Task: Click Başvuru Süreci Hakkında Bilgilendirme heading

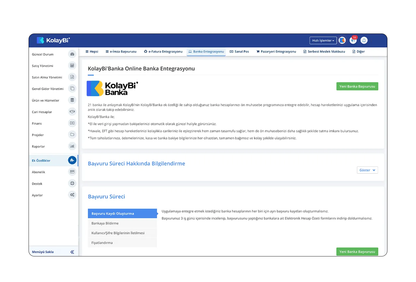Action: coord(136,164)
